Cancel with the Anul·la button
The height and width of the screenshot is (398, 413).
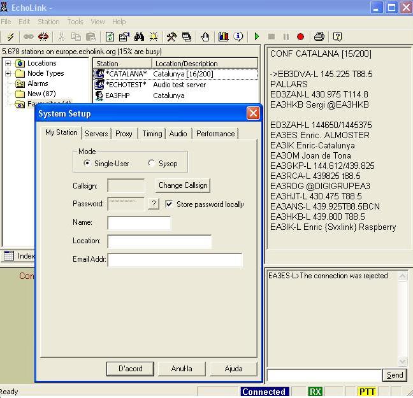pyautogui.click(x=182, y=369)
